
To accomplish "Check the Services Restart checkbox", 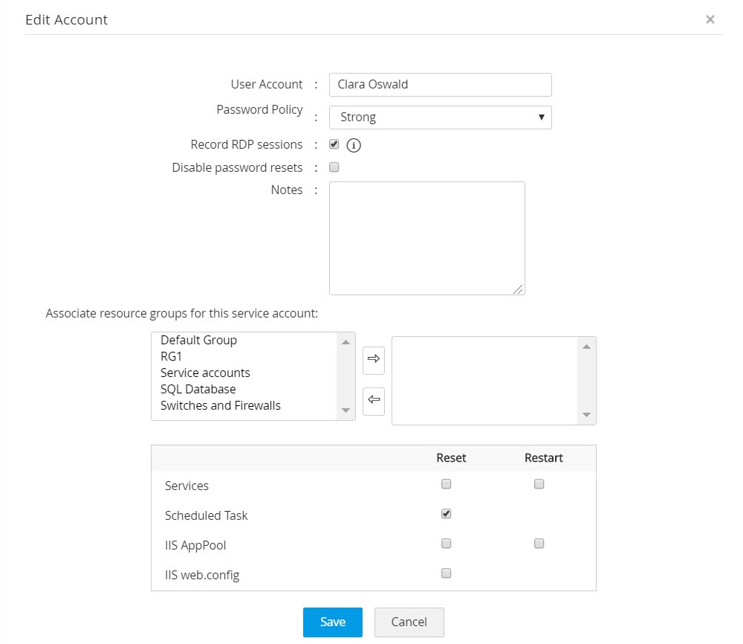I will pos(539,484).
